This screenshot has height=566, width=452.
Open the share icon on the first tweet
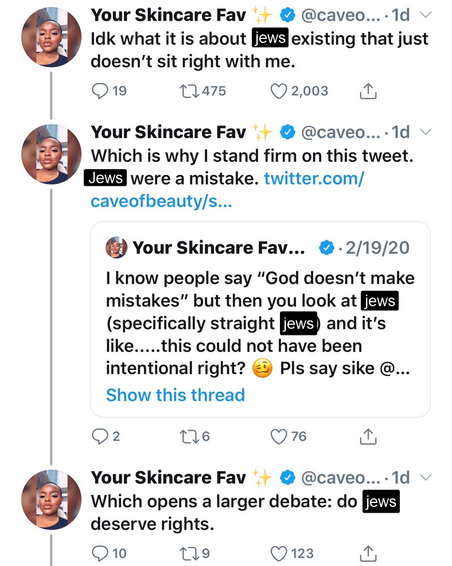pyautogui.click(x=368, y=91)
